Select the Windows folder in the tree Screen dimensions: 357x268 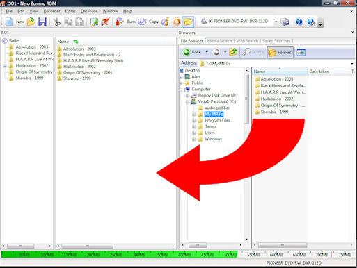213,139
